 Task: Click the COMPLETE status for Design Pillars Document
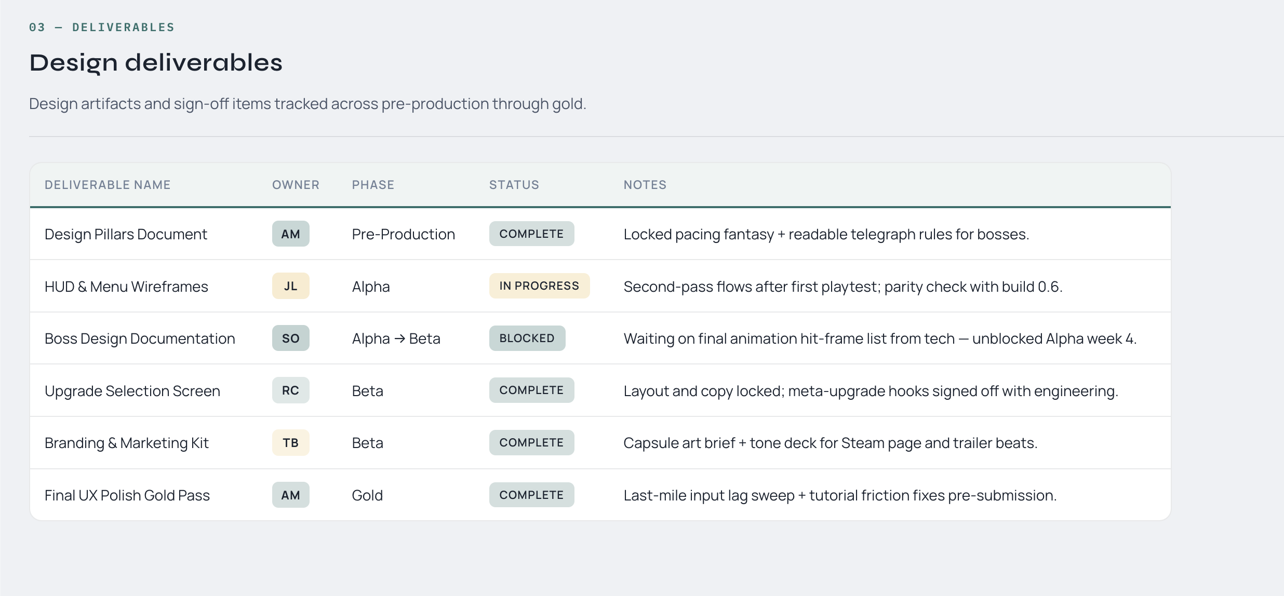[x=531, y=234]
